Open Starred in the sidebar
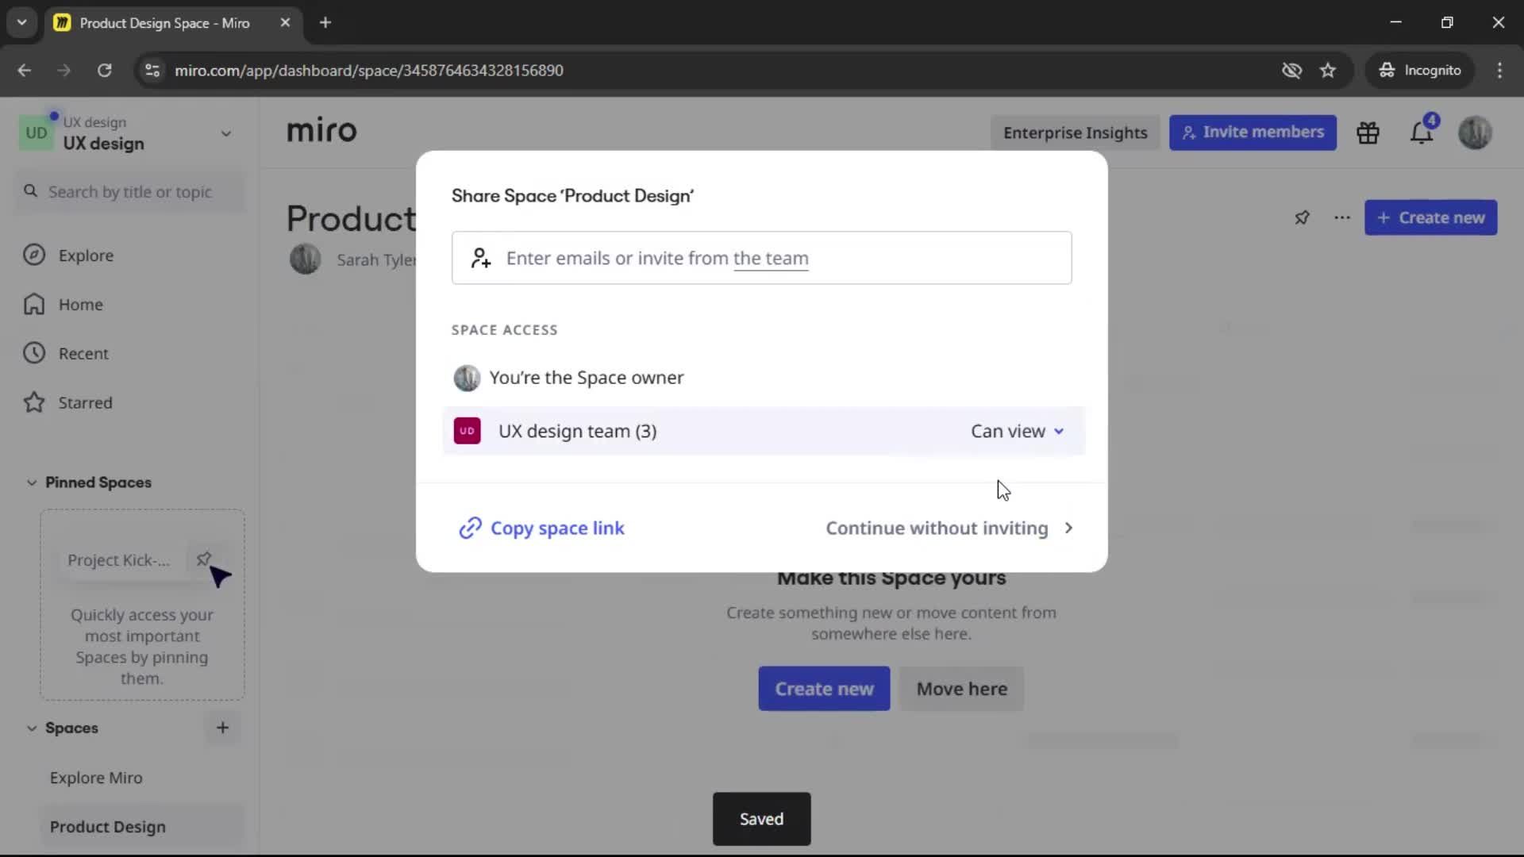Image resolution: width=1524 pixels, height=857 pixels. 85,403
